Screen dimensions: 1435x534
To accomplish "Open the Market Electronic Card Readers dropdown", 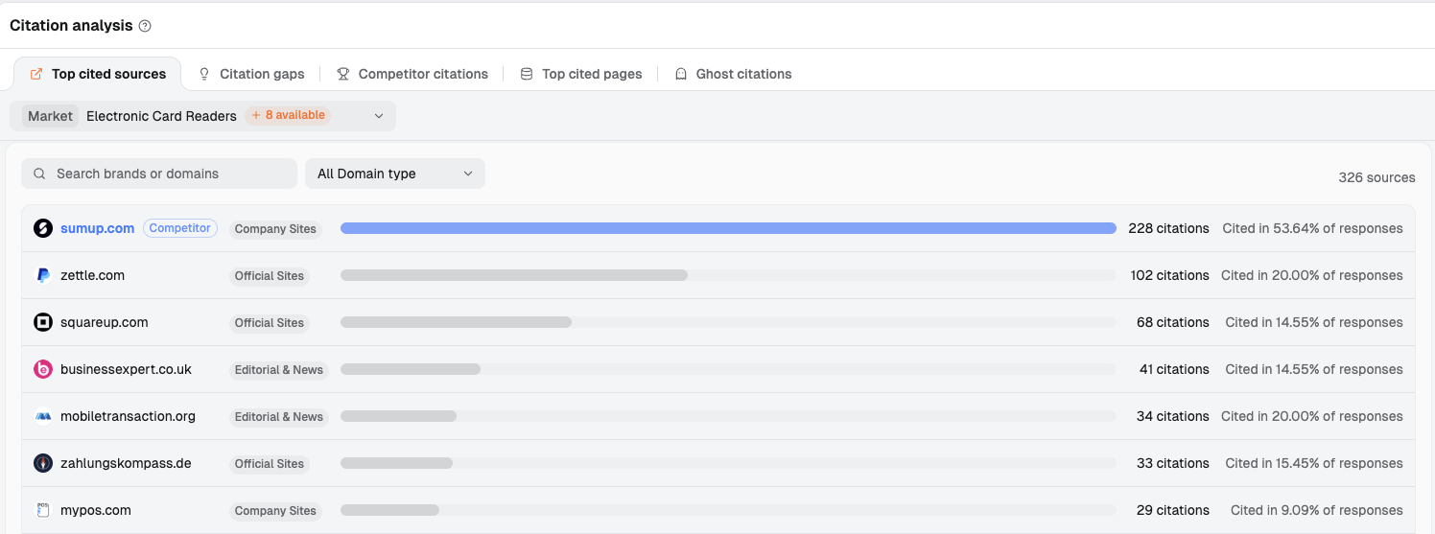I will [202, 116].
